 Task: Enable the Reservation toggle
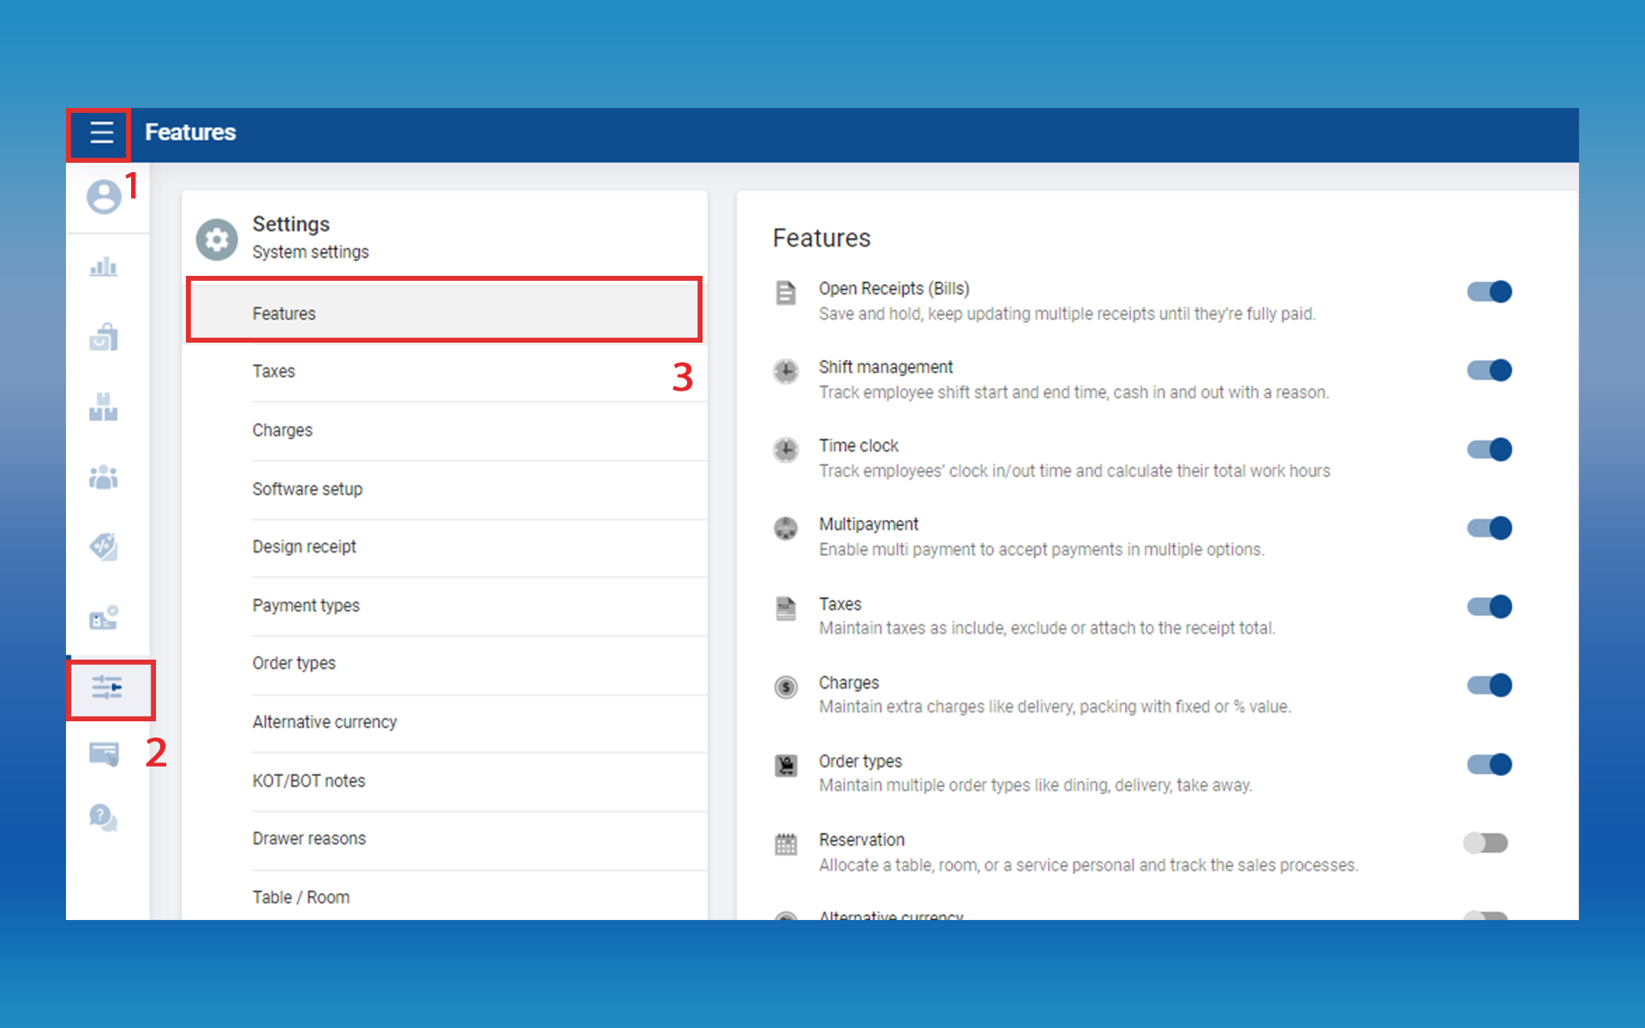pos(1486,843)
